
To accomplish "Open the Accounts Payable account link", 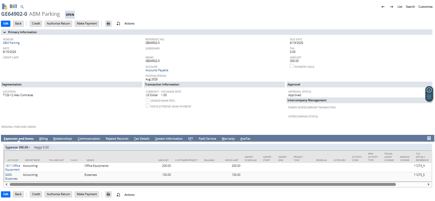I will [x=157, y=70].
